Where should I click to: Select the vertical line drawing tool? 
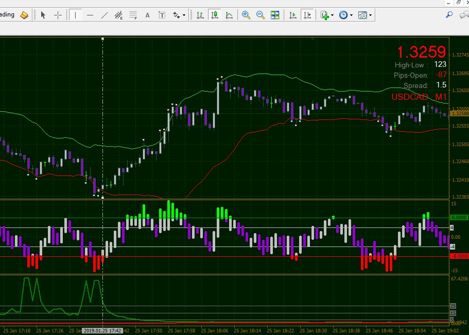75,15
